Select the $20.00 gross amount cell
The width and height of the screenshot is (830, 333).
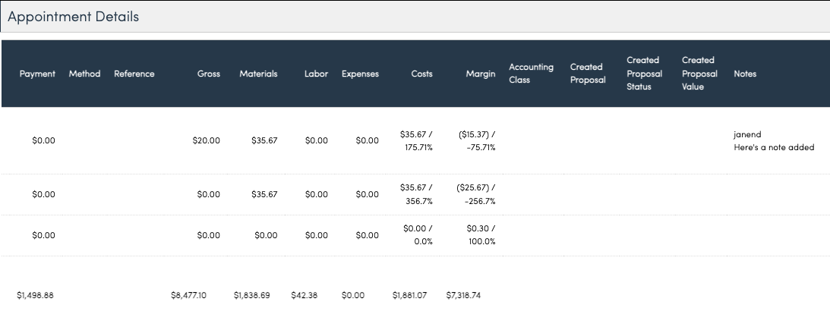coord(207,141)
